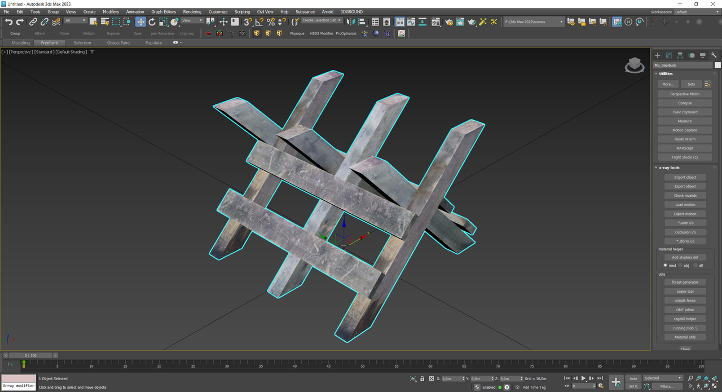The image size is (722, 392).
Task: Click the Undo arrow icon
Action: click(x=8, y=22)
